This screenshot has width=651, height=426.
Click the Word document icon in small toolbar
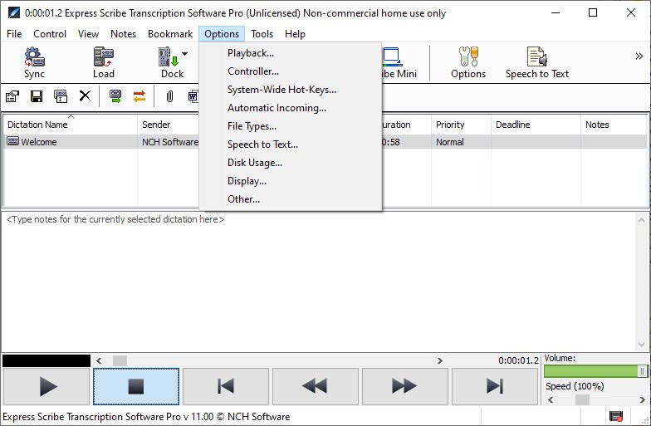point(193,96)
